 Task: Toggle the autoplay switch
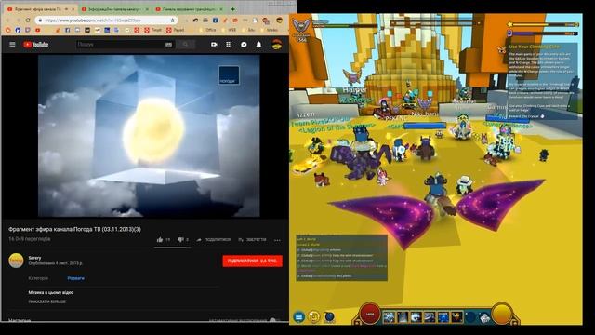(274, 320)
